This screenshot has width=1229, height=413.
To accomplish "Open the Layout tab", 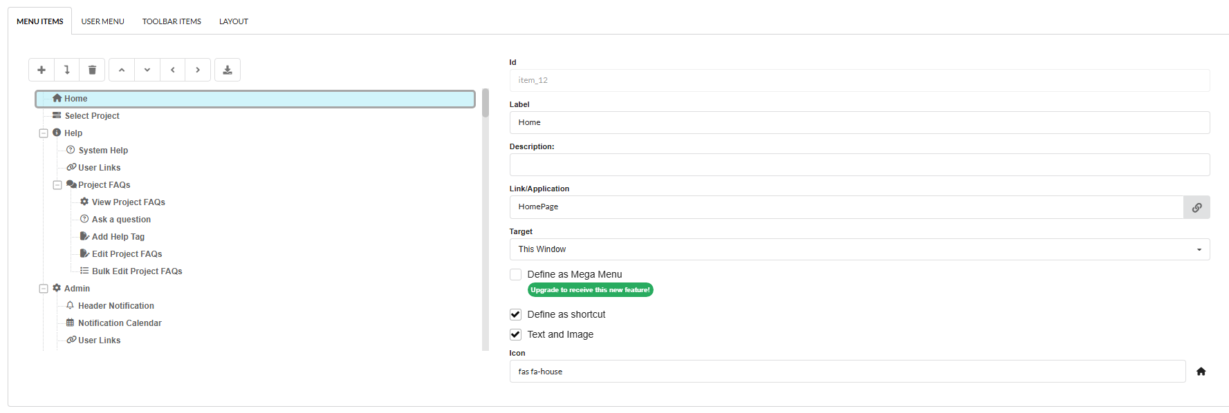I will (234, 21).
